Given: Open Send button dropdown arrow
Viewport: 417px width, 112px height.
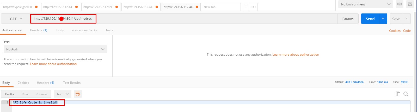Looking at the screenshot, I should [x=383, y=19].
